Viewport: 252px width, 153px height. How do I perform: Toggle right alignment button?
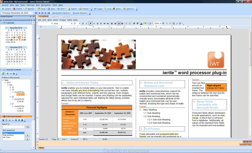coord(119,24)
